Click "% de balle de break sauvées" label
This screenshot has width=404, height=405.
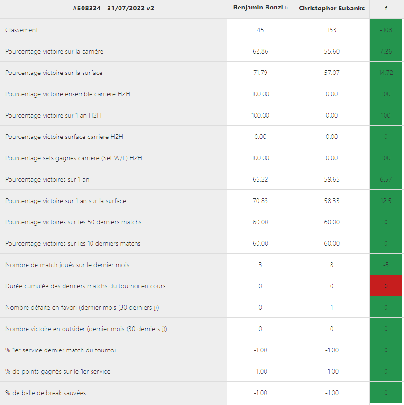[x=46, y=393]
